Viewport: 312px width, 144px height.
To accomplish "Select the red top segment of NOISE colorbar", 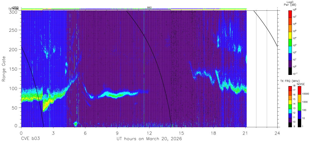I will tap(299, 90).
